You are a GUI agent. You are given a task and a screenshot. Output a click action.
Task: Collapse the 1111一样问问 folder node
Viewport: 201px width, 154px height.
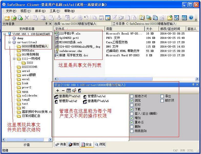pos(14,59)
